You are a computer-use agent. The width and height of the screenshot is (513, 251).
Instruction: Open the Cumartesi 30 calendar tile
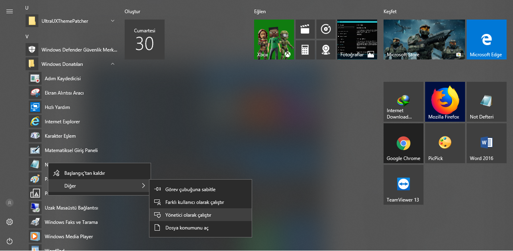click(144, 39)
